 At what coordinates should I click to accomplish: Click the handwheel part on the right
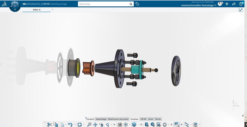click(176, 71)
